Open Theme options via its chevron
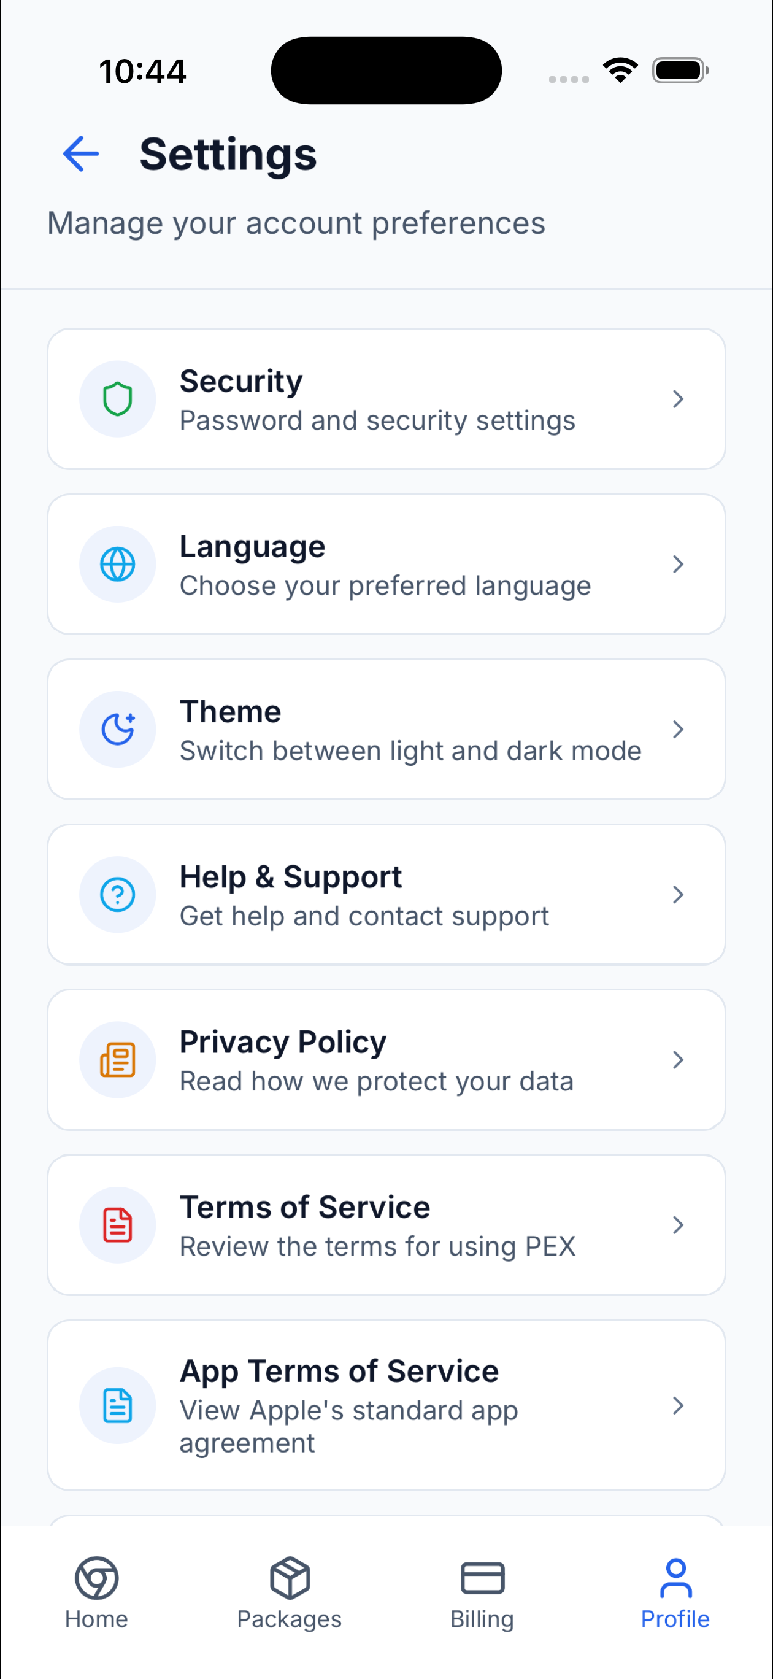 coord(678,728)
